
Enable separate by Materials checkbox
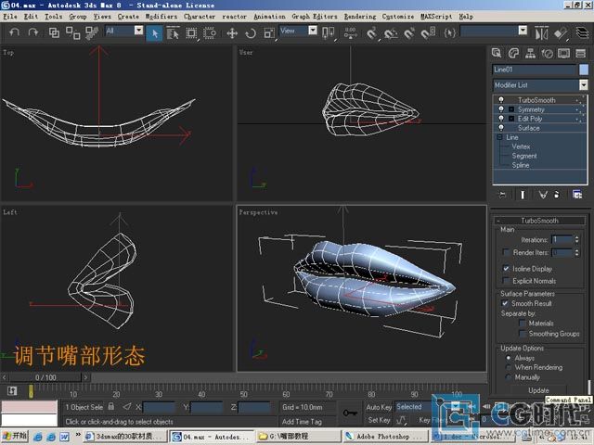coord(522,323)
